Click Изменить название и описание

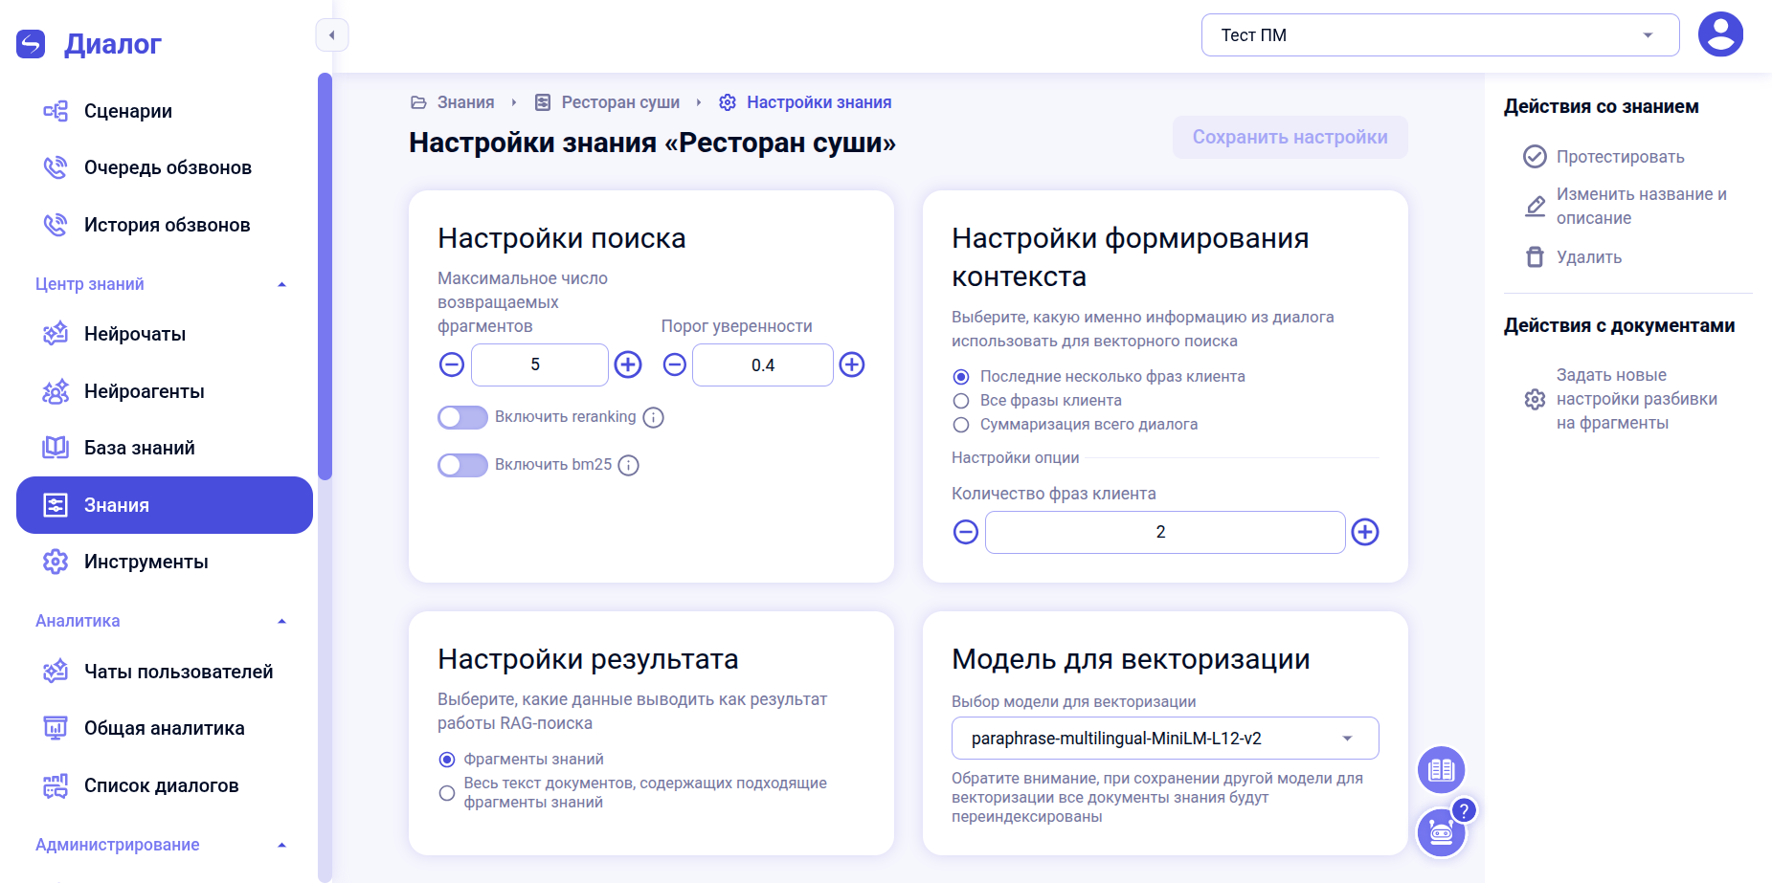[1627, 207]
